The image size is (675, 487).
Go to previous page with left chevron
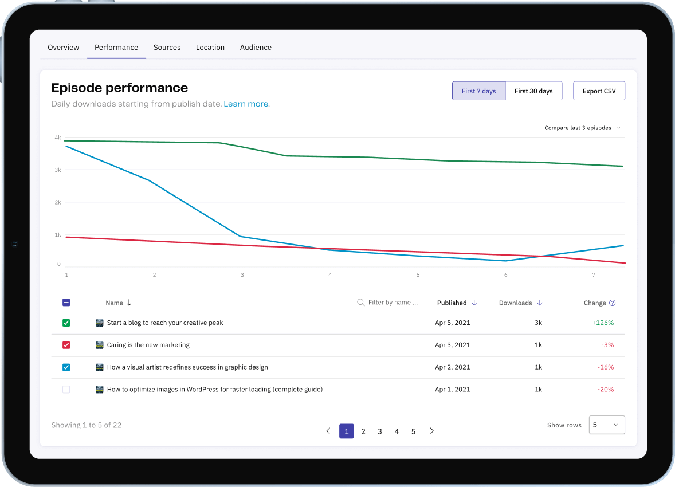tap(328, 431)
